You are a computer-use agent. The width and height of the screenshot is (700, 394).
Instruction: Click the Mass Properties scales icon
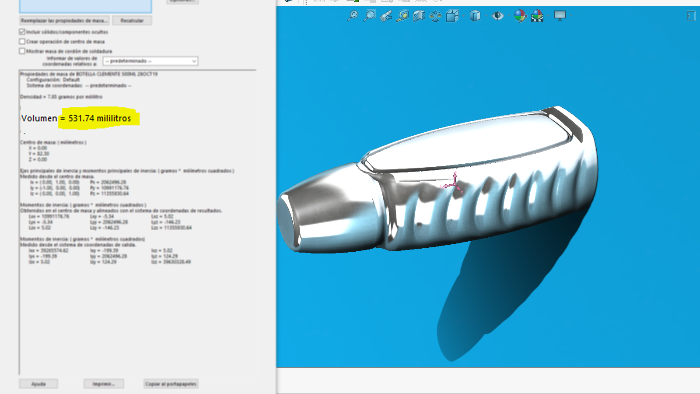point(435,16)
